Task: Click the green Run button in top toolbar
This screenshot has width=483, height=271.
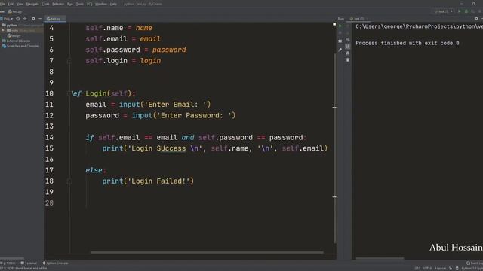Action: (x=460, y=11)
